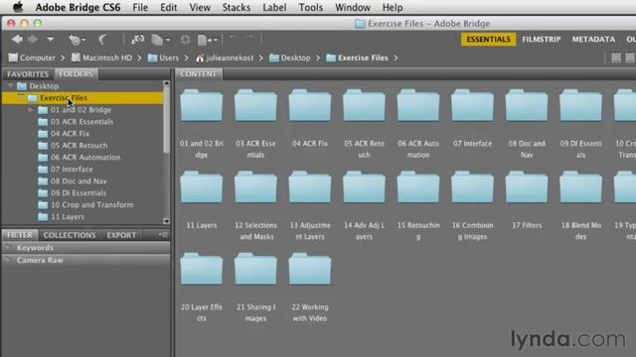Screen dimensions: 636x357
Task: Open the go to parent or favorites dropdown
Action: pyautogui.click(x=51, y=40)
